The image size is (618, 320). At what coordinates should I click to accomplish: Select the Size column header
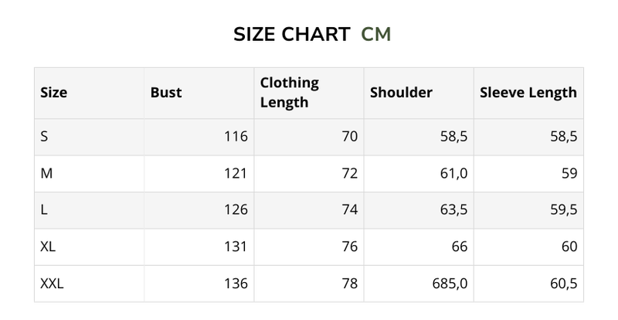[53, 93]
